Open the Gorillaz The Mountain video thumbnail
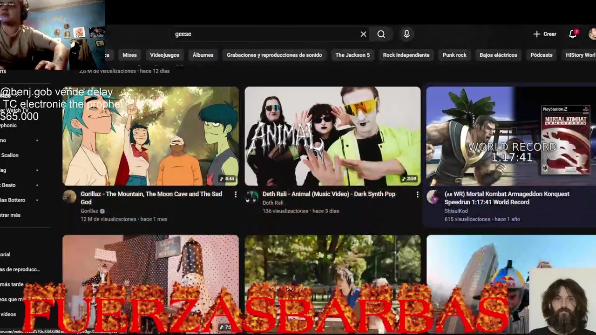The height and width of the screenshot is (335, 596). click(150, 136)
